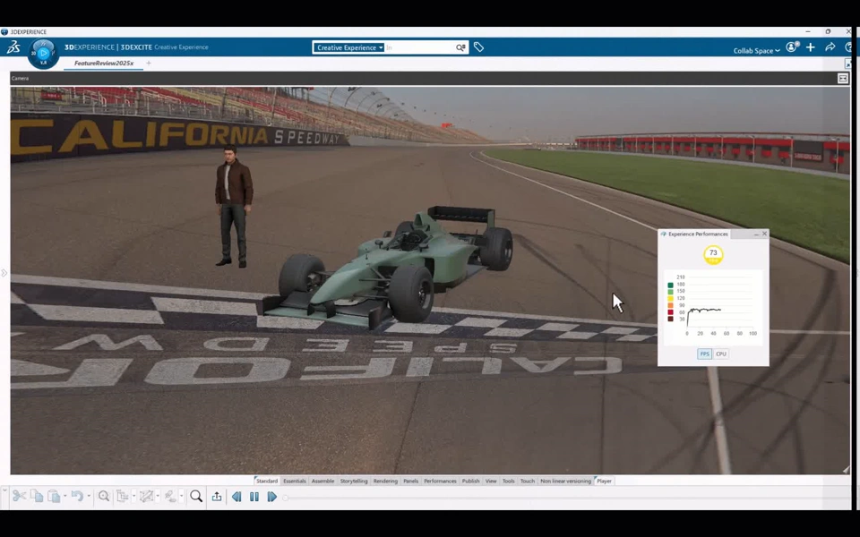Open the Performances tab
Viewport: 860px width, 537px height.
click(x=440, y=482)
